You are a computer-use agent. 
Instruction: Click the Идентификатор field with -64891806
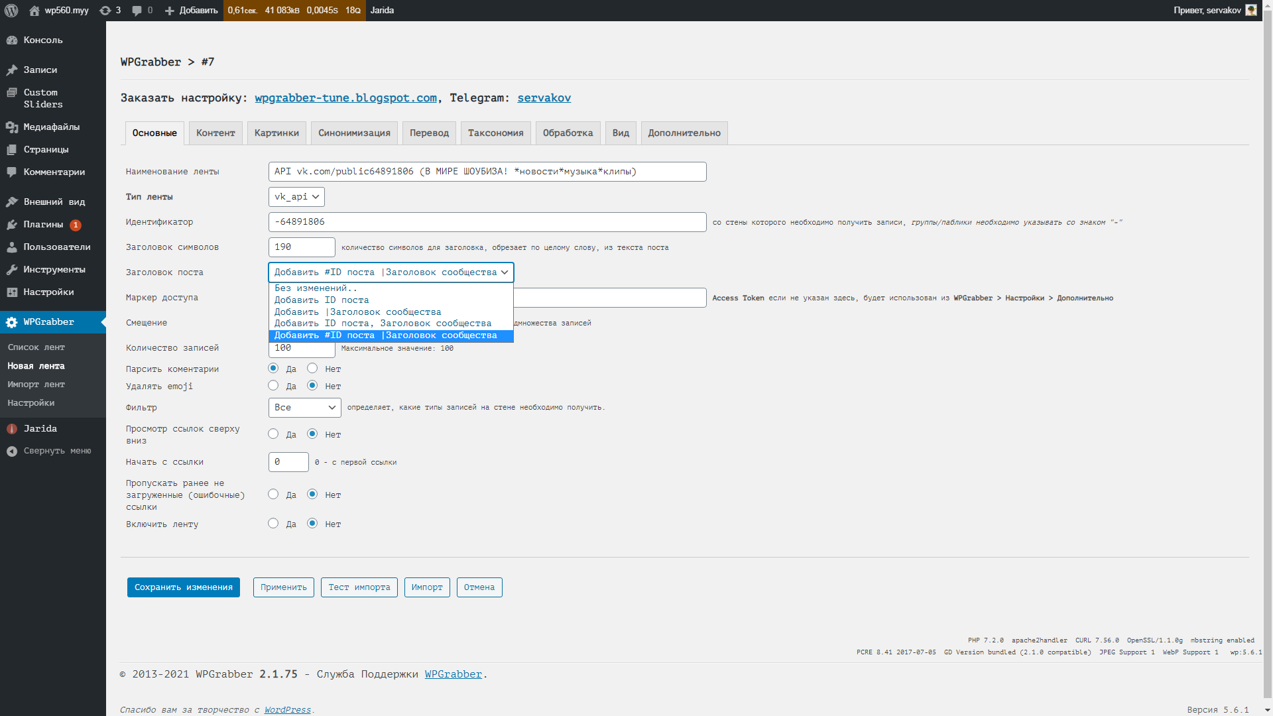click(x=487, y=222)
